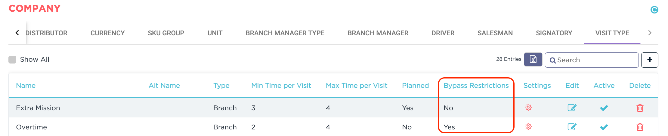Viewport: 668px width, 136px height.
Task: Delete the Overtime row
Action: (x=640, y=127)
